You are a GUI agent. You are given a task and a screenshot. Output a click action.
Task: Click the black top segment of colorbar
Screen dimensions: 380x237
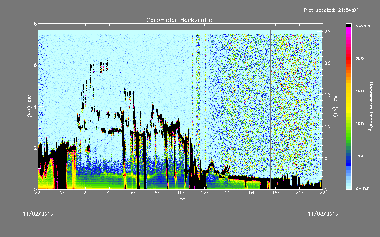click(349, 25)
